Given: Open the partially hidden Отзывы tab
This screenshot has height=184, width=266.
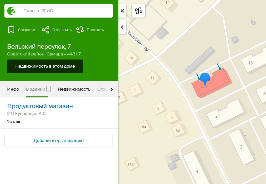Looking at the screenshot, I should click(102, 89).
